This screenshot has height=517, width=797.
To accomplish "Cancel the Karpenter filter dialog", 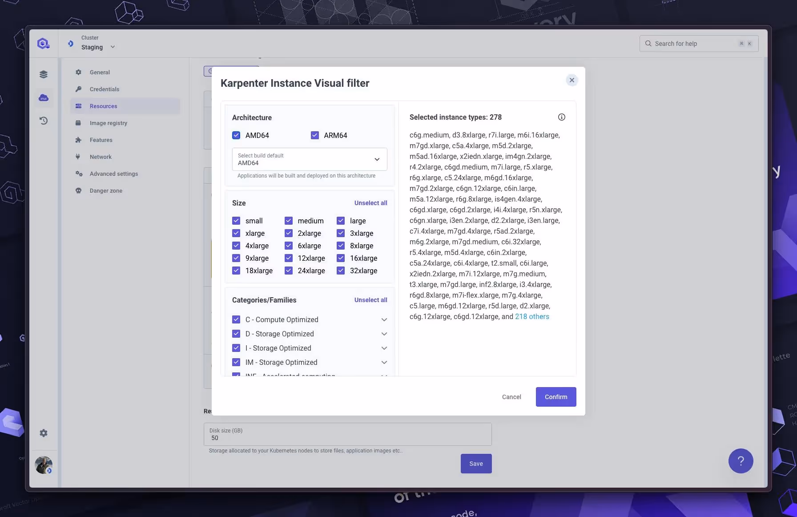I will [511, 397].
